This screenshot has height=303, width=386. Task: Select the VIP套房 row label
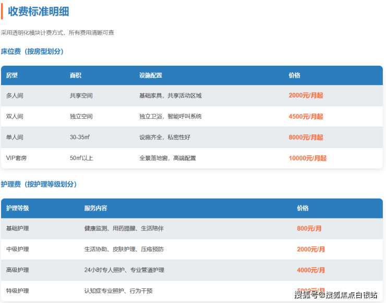(16, 158)
